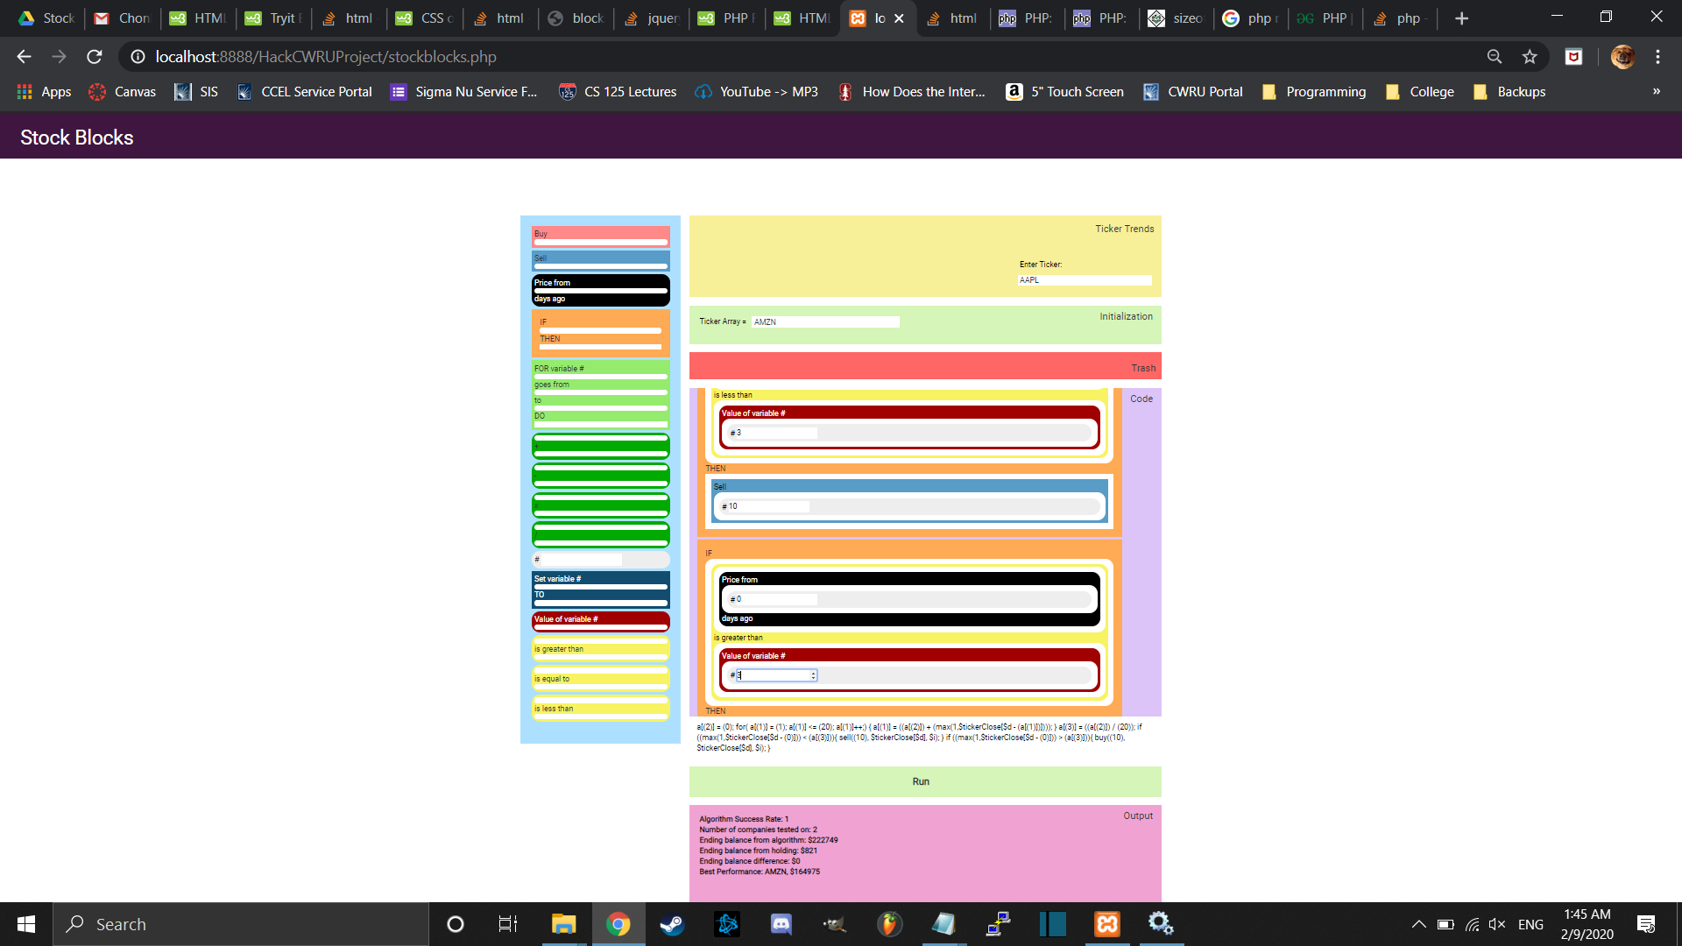Expand hidden bookmarks chevron
The image size is (1682, 946).
1657,92
